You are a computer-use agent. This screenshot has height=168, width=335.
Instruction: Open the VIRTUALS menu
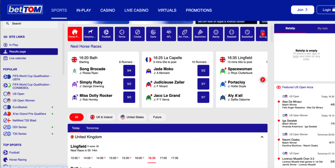[167, 10]
